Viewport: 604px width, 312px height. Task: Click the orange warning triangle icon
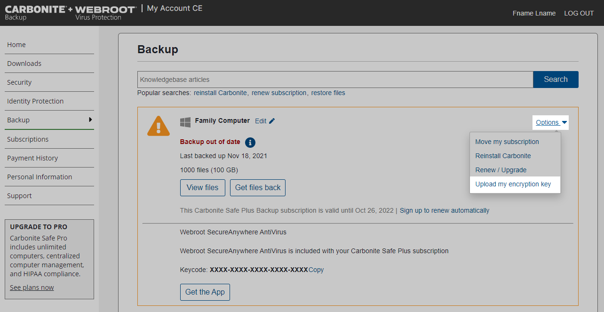click(159, 127)
